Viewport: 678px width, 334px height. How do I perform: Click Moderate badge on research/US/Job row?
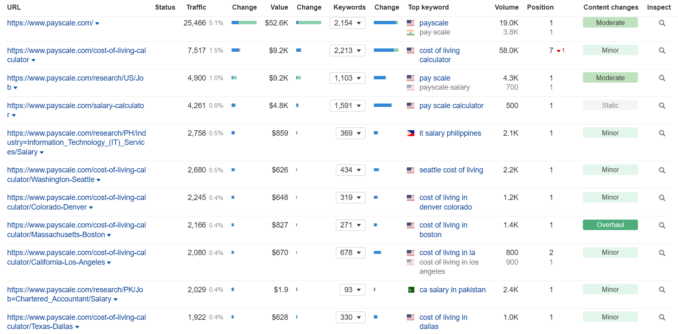[x=610, y=78]
